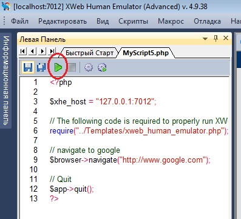Click the "// The following code" comment line
241x219 pixels.
pos(139,121)
